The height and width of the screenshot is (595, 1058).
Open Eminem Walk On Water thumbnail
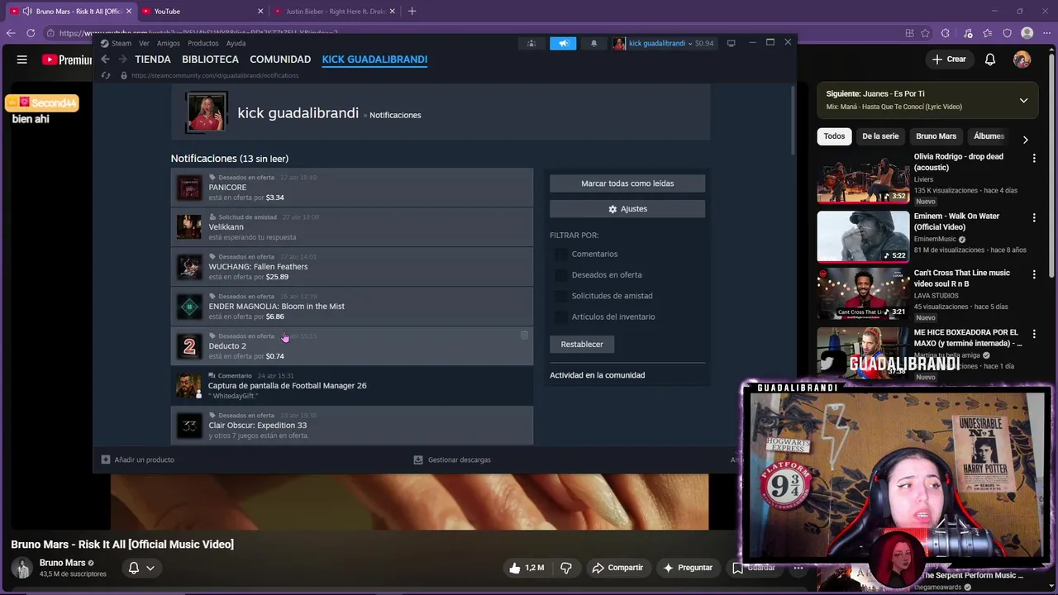(x=863, y=236)
